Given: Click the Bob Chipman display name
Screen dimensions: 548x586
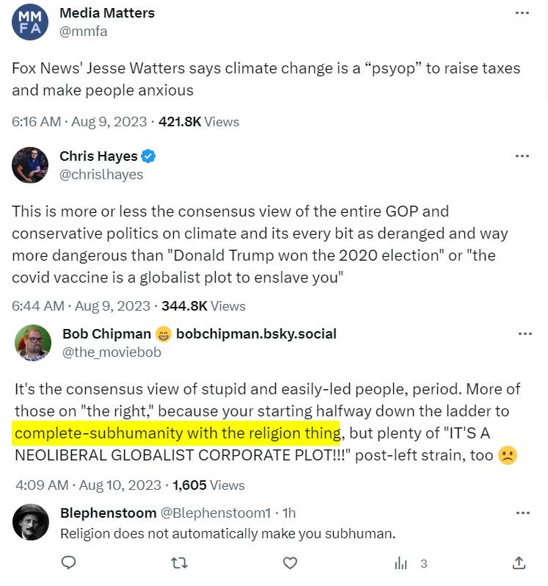Looking at the screenshot, I should (x=104, y=334).
